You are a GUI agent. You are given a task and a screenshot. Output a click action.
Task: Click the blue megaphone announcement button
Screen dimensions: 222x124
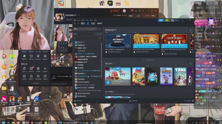coord(161,20)
